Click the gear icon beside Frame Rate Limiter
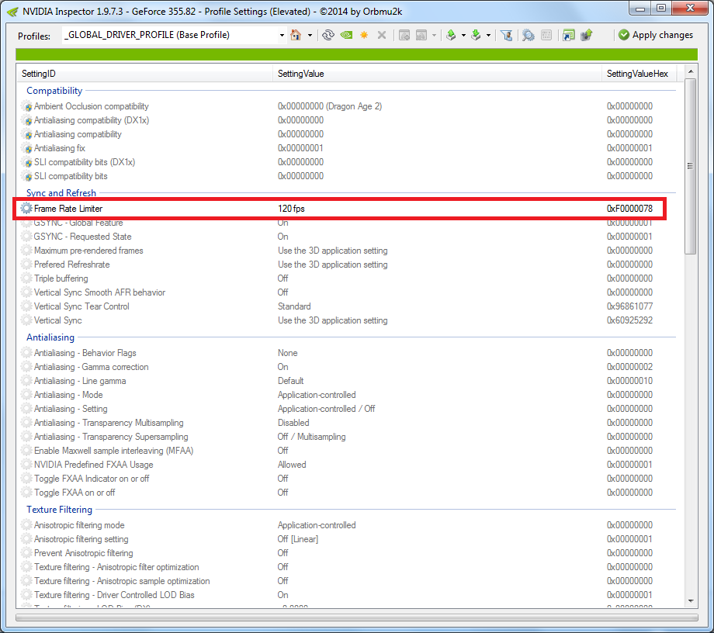714x633 pixels. pos(27,209)
